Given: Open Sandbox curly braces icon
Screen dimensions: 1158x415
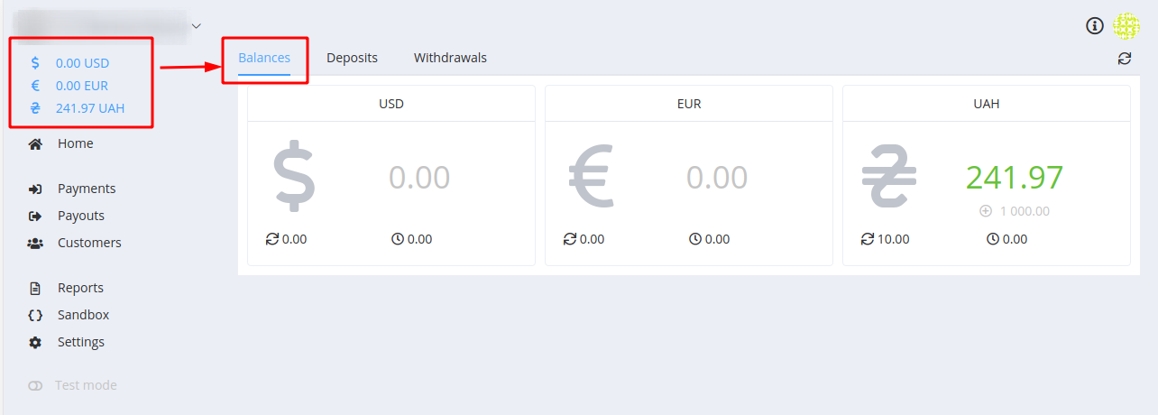Looking at the screenshot, I should tap(35, 316).
